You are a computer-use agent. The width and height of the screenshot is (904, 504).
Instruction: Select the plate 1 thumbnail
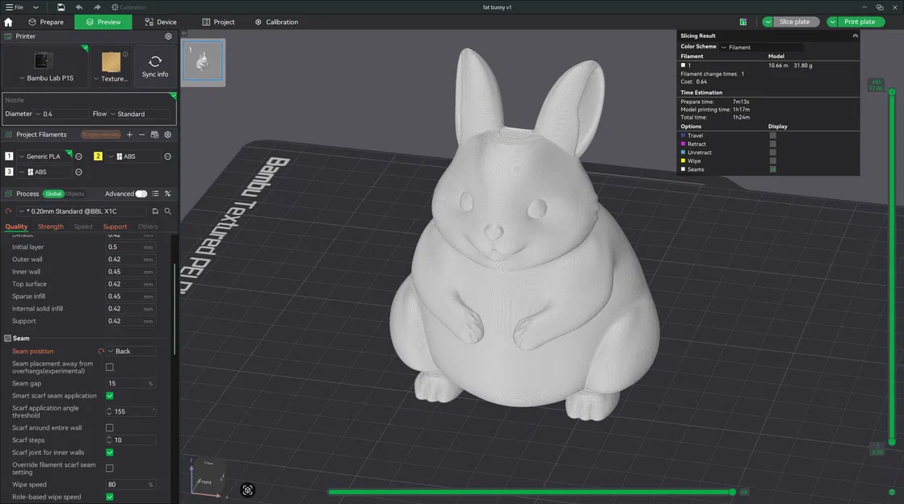(202, 61)
